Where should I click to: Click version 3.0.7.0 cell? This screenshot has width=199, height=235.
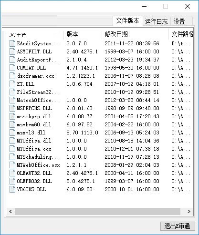[x=76, y=43]
